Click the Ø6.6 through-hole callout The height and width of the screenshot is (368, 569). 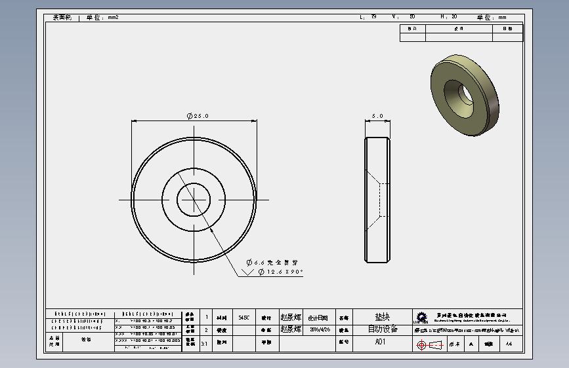(272, 262)
